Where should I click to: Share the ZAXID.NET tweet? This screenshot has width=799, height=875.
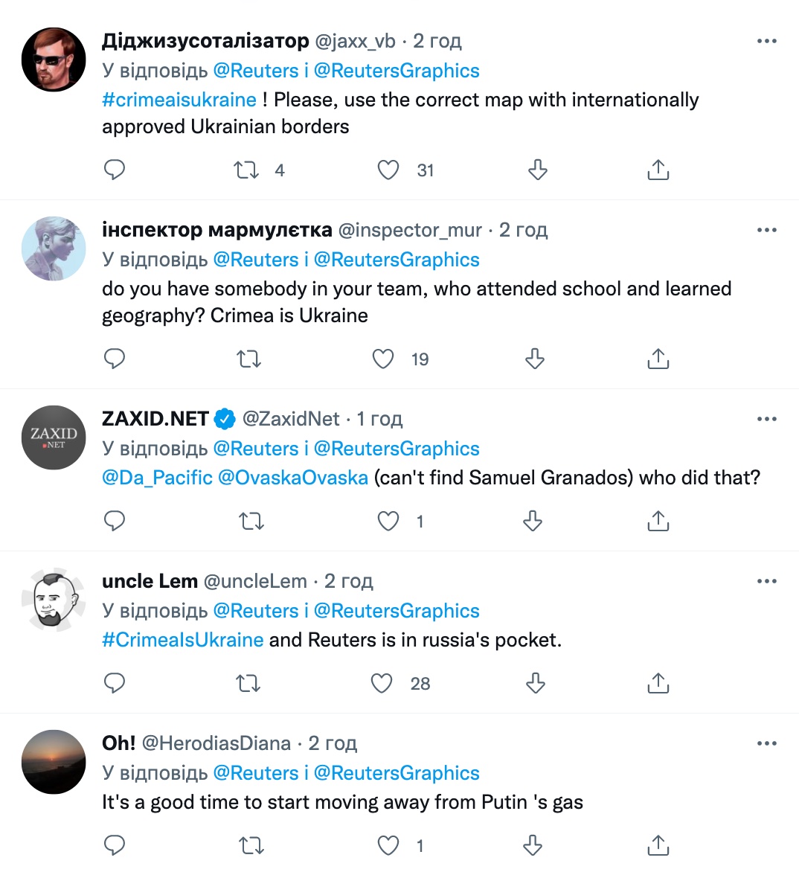pos(658,522)
